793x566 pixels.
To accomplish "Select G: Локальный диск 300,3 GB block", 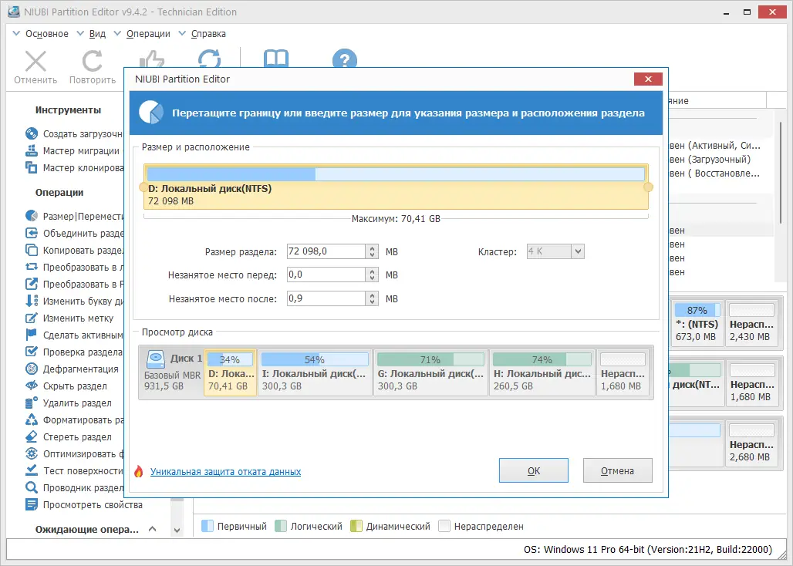I will pyautogui.click(x=431, y=372).
